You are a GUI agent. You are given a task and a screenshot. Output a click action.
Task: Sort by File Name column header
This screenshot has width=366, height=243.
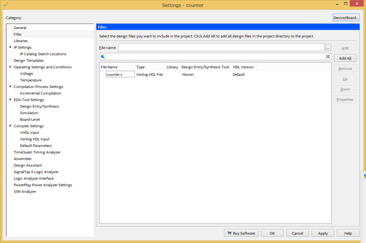click(117, 67)
